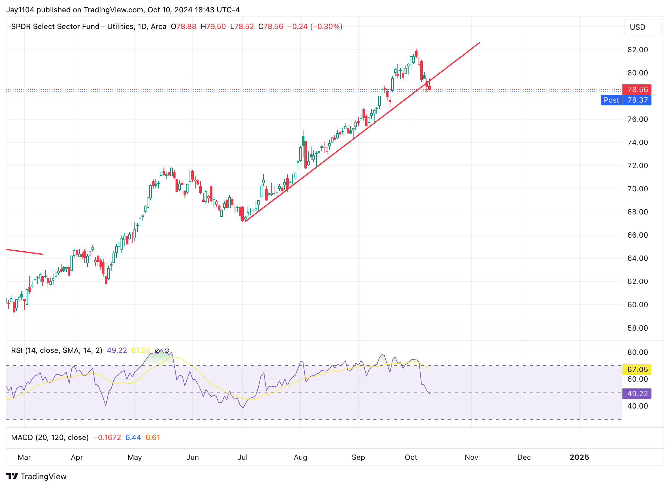Click the yellow 67.05 value in the RSI legend
Image resolution: width=670 pixels, height=487 pixels.
click(141, 350)
